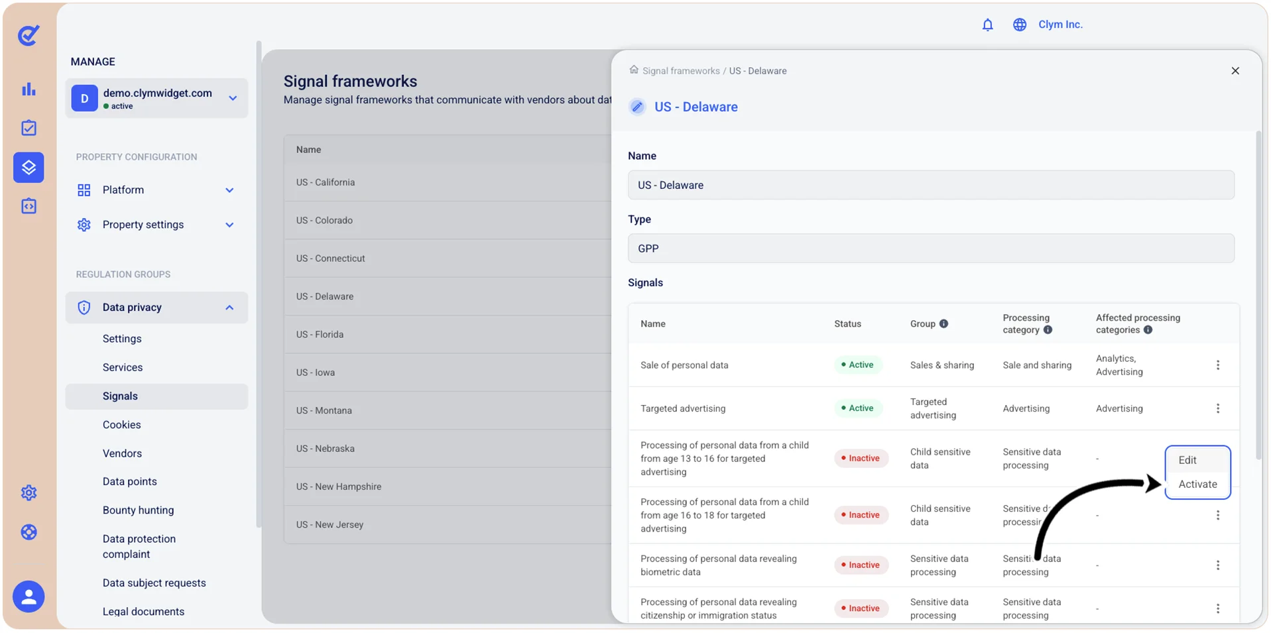Click the Name input field with US - Delaware
Screen dimensions: 1271x633
(x=931, y=185)
